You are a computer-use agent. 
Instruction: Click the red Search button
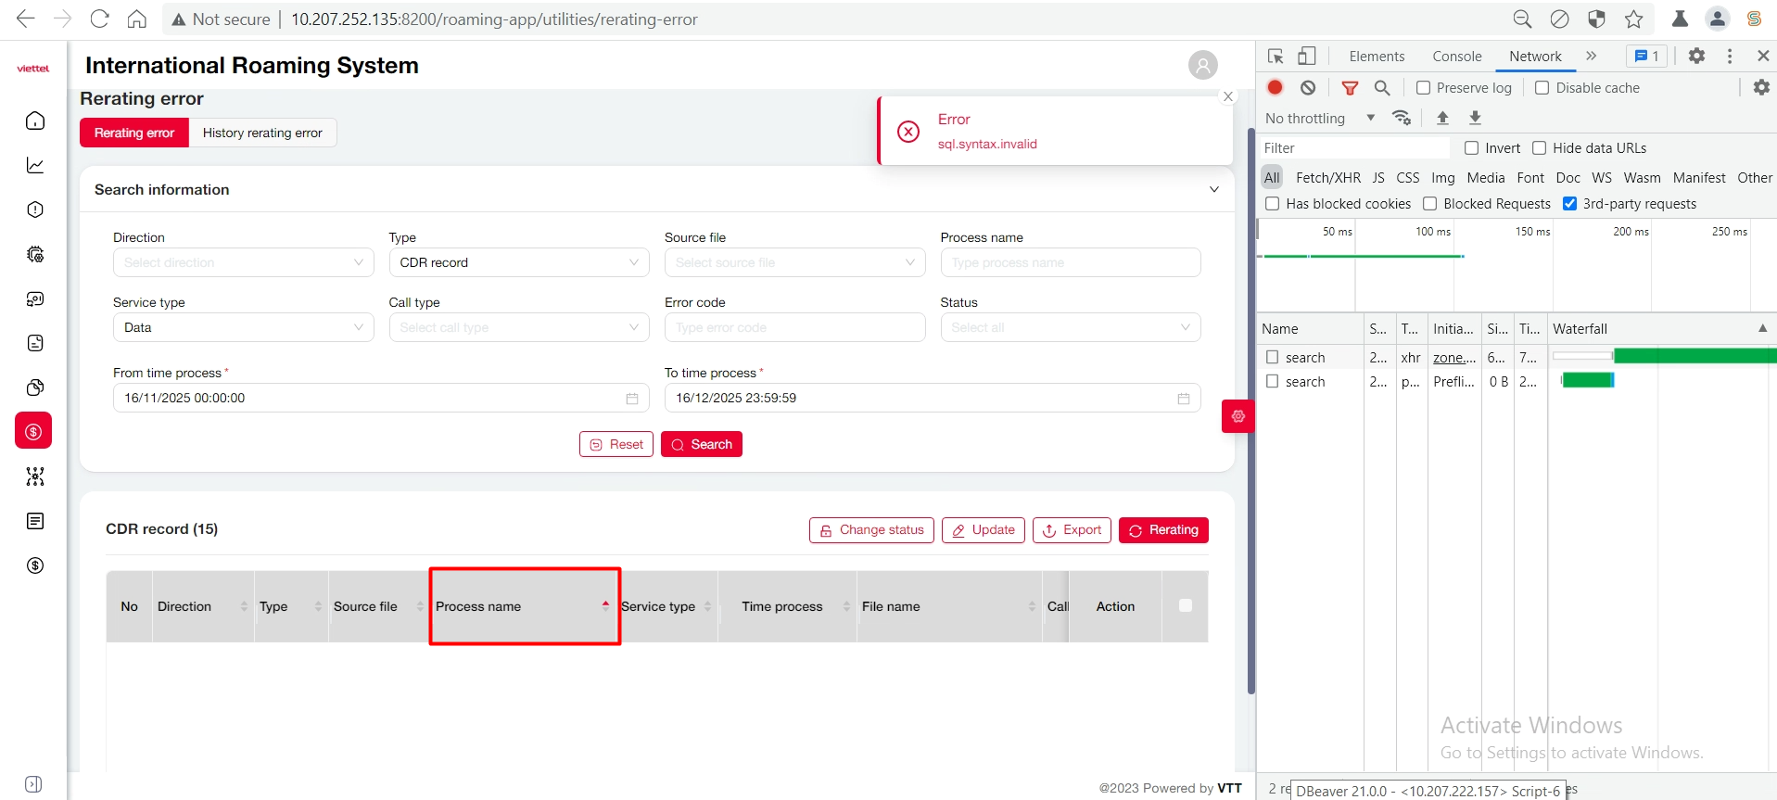pos(701,444)
